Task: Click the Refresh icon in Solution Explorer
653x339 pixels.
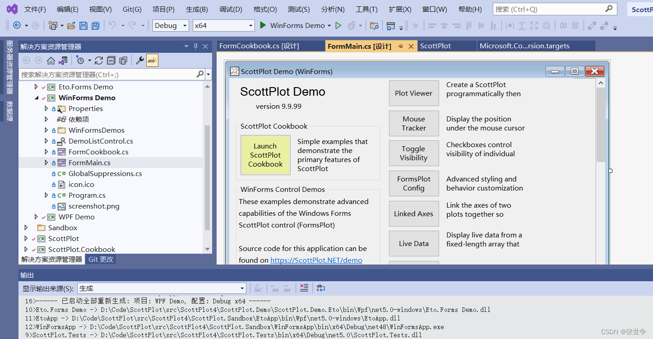Action: [x=98, y=60]
